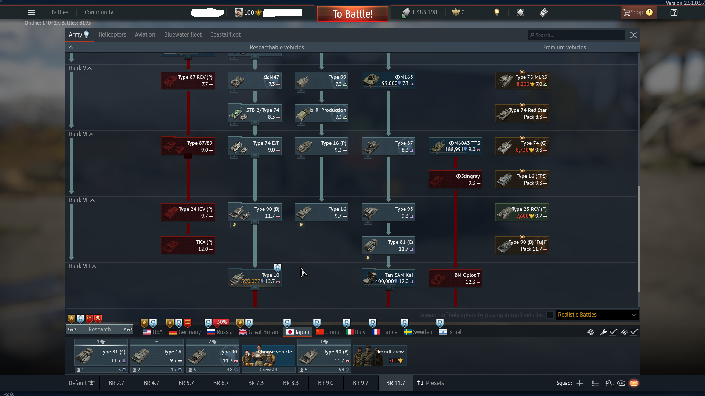The height and width of the screenshot is (396, 705).
Task: Open the contacts friends list icon
Action: tap(609, 383)
